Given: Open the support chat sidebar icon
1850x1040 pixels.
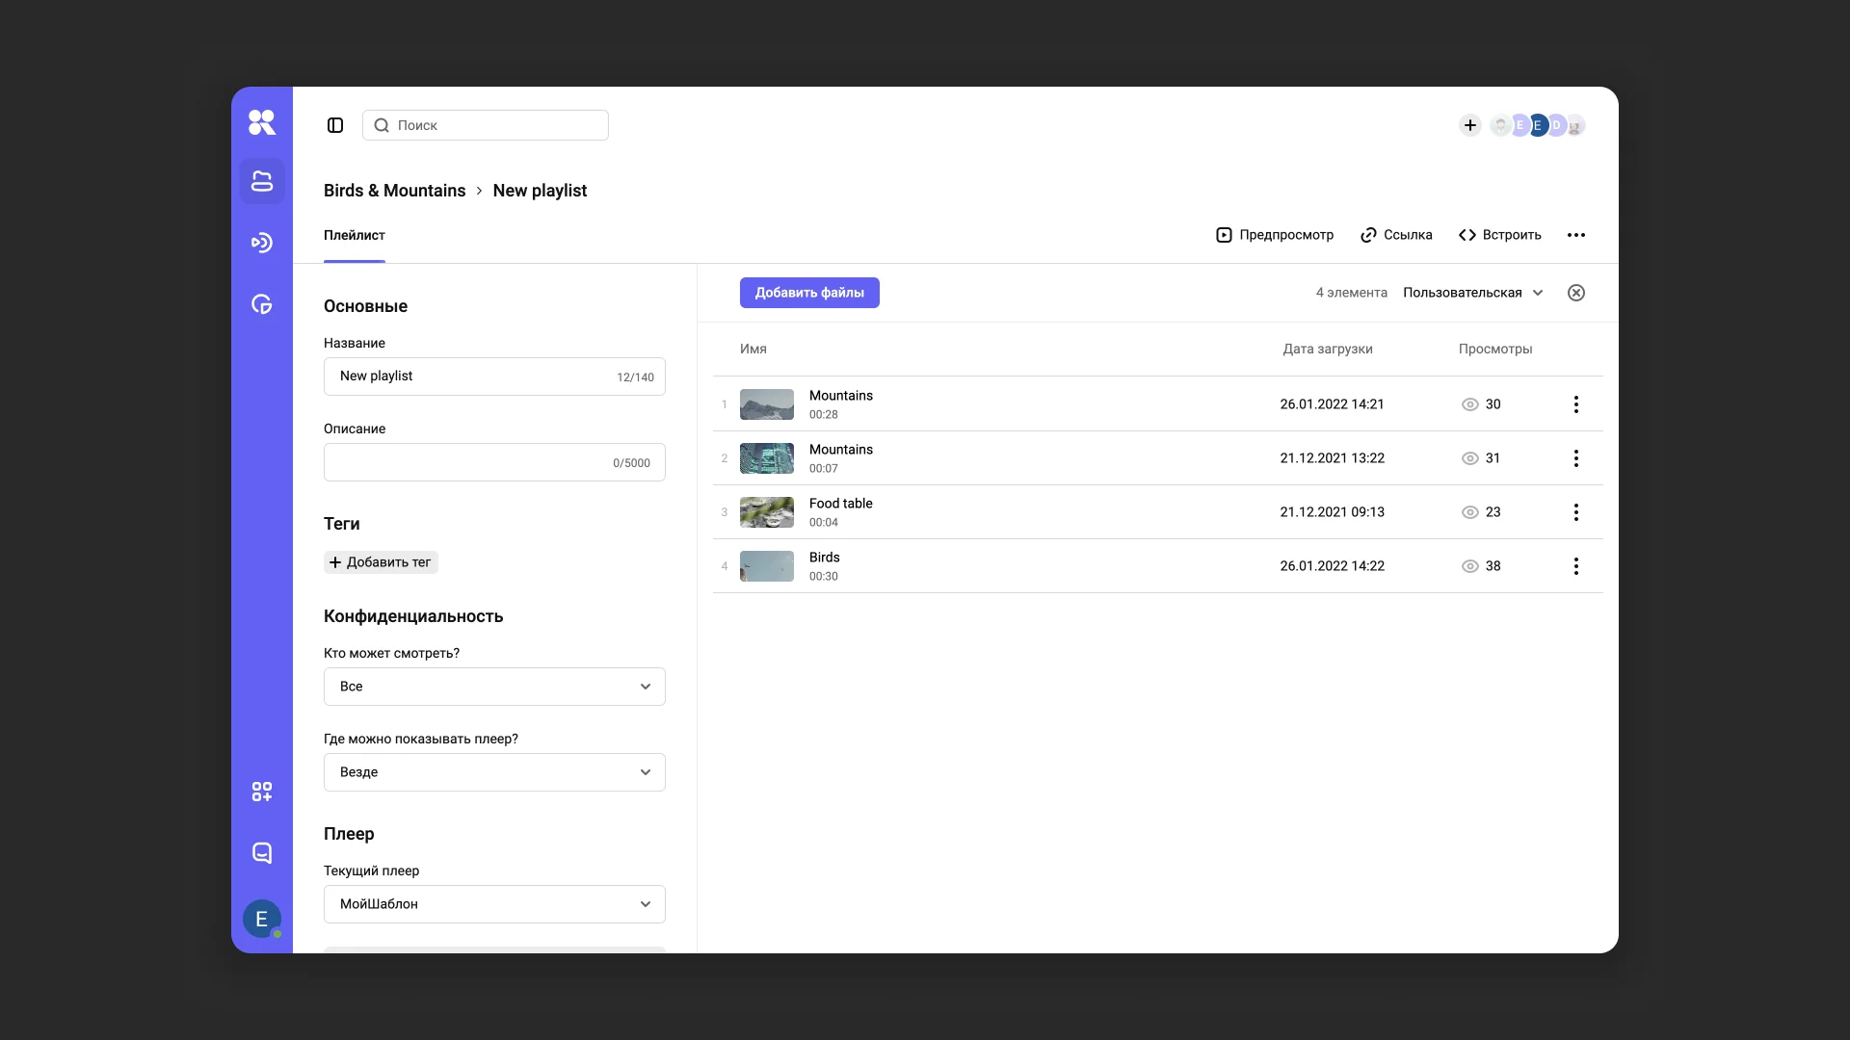Looking at the screenshot, I should (x=261, y=853).
